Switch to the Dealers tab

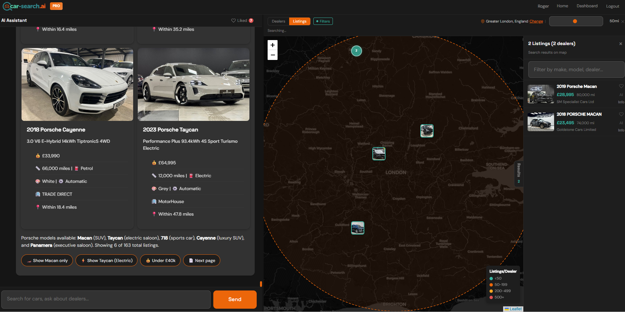click(x=278, y=21)
